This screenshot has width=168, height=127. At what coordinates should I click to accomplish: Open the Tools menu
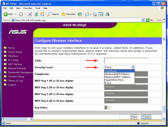coord(38,8)
